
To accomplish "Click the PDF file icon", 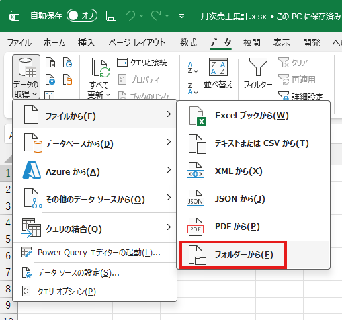I will (x=195, y=227).
